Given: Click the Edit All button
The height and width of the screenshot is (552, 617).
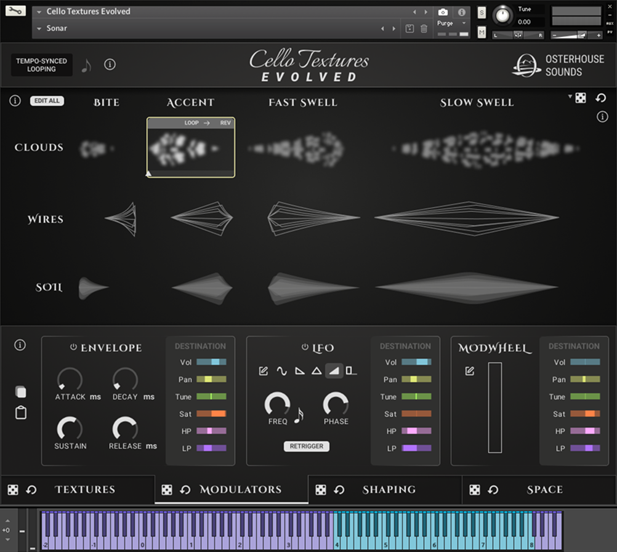Looking at the screenshot, I should [x=47, y=101].
